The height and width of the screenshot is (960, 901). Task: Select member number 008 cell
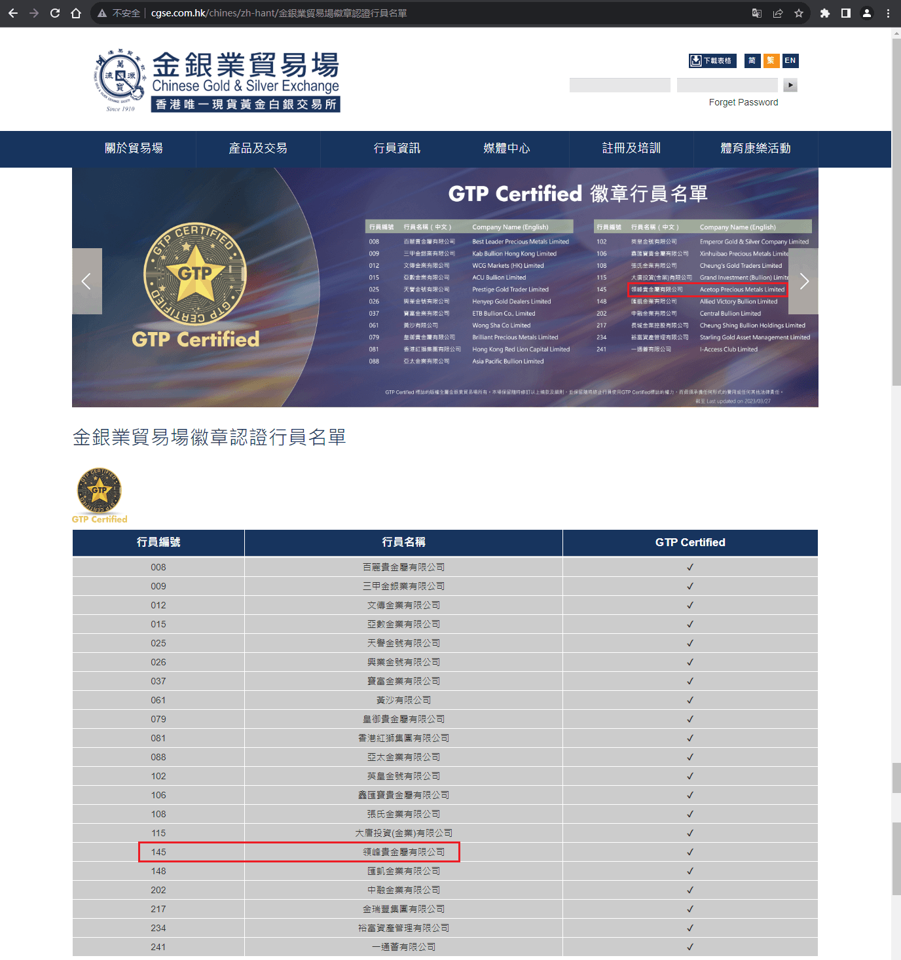point(158,567)
